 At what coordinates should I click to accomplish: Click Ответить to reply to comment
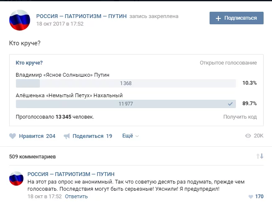click(x=76, y=197)
